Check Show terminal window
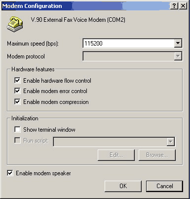The image size is (190, 199). click(x=17, y=130)
